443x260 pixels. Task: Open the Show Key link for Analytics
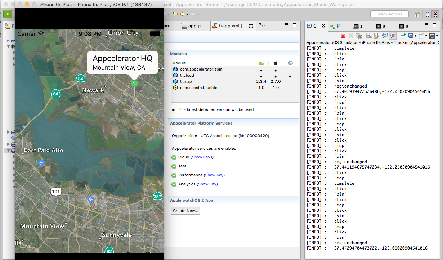click(x=207, y=184)
